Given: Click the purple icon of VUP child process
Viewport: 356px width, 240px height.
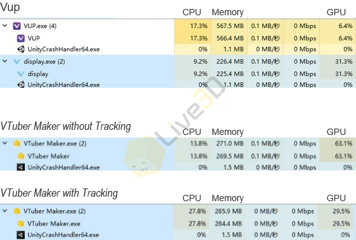Looking at the screenshot, I should 21,38.
